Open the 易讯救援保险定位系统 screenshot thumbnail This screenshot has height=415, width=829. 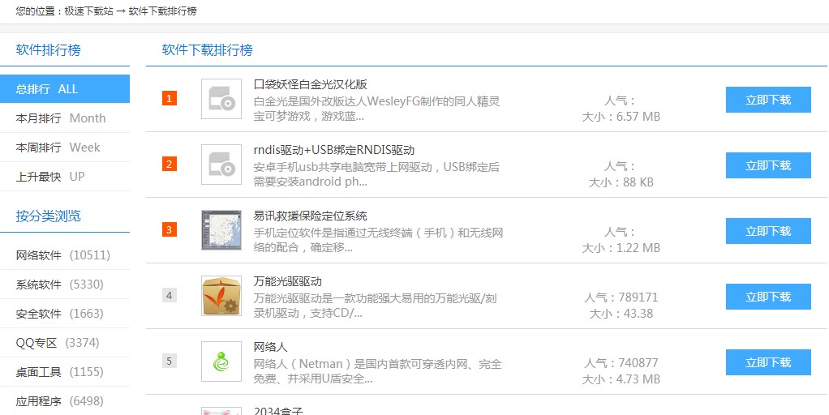point(221,230)
